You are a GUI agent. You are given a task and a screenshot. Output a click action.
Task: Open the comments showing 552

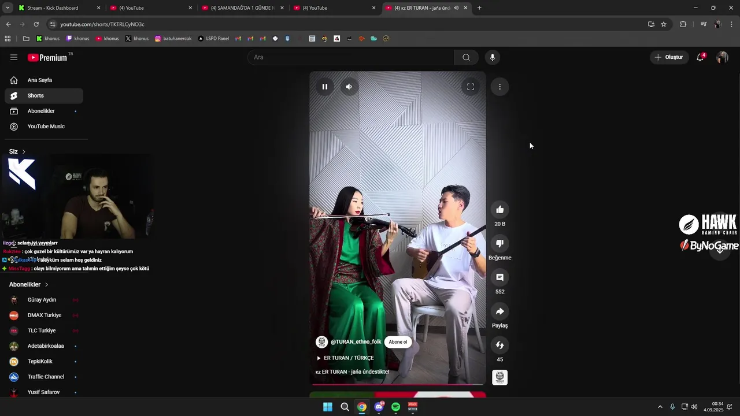pyautogui.click(x=500, y=277)
